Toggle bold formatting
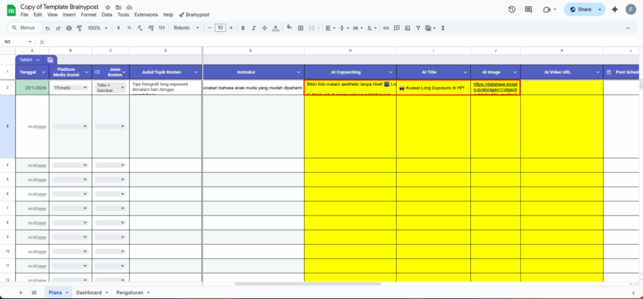This screenshot has height=299, width=643. [x=243, y=28]
